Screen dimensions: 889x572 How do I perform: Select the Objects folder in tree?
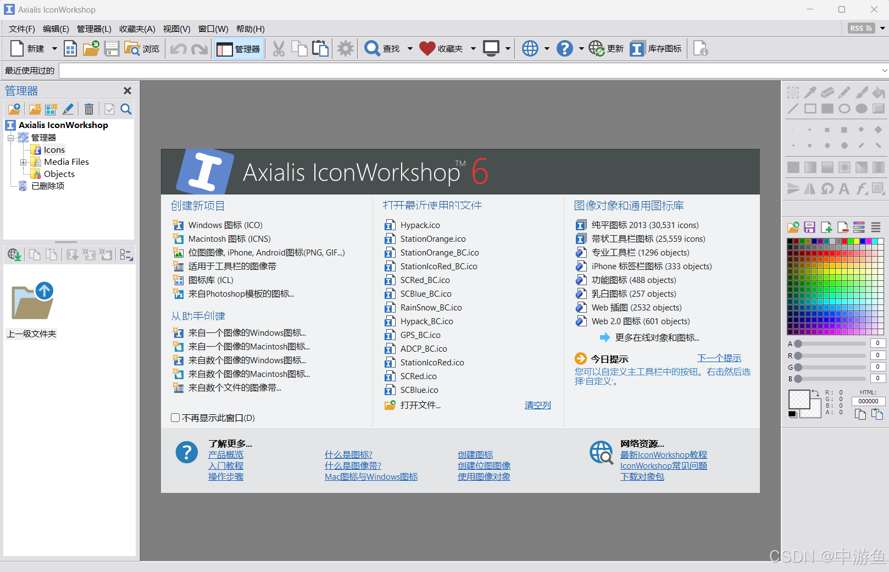[59, 174]
